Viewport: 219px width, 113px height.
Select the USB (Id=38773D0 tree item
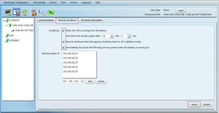click(24, 31)
